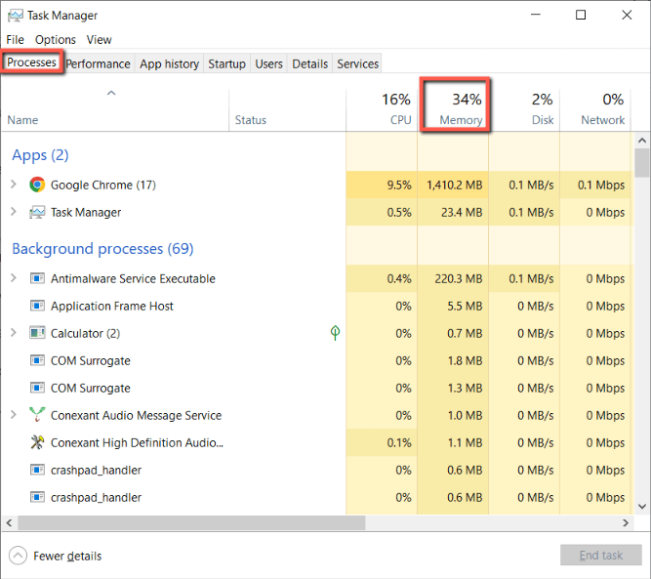
Task: Click the Antimalware Service Executable icon
Action: point(37,278)
